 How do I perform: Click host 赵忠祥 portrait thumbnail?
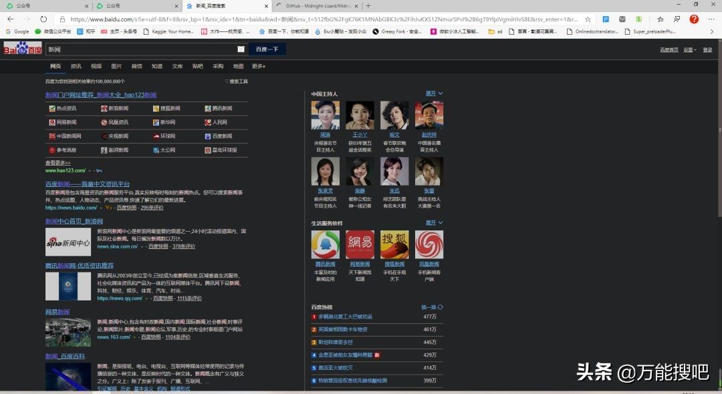click(429, 115)
